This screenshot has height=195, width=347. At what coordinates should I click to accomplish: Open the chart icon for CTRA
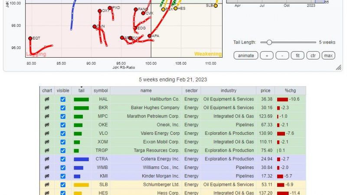[x=47, y=159]
